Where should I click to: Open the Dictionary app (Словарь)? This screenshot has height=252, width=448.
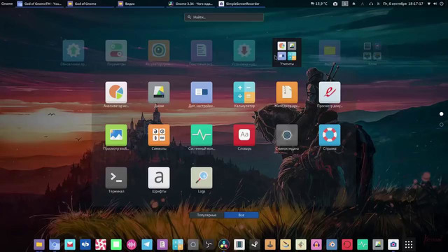point(244,135)
